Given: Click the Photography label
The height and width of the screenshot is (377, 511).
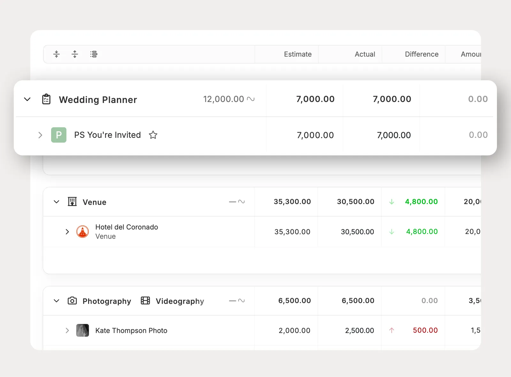Looking at the screenshot, I should point(107,301).
